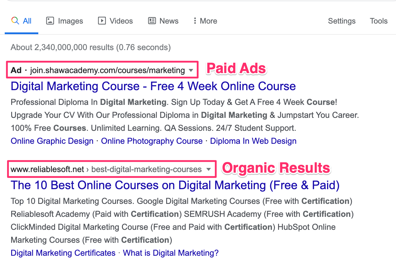Expand the shawacademy ad URL dropdown arrow

[x=191, y=70]
